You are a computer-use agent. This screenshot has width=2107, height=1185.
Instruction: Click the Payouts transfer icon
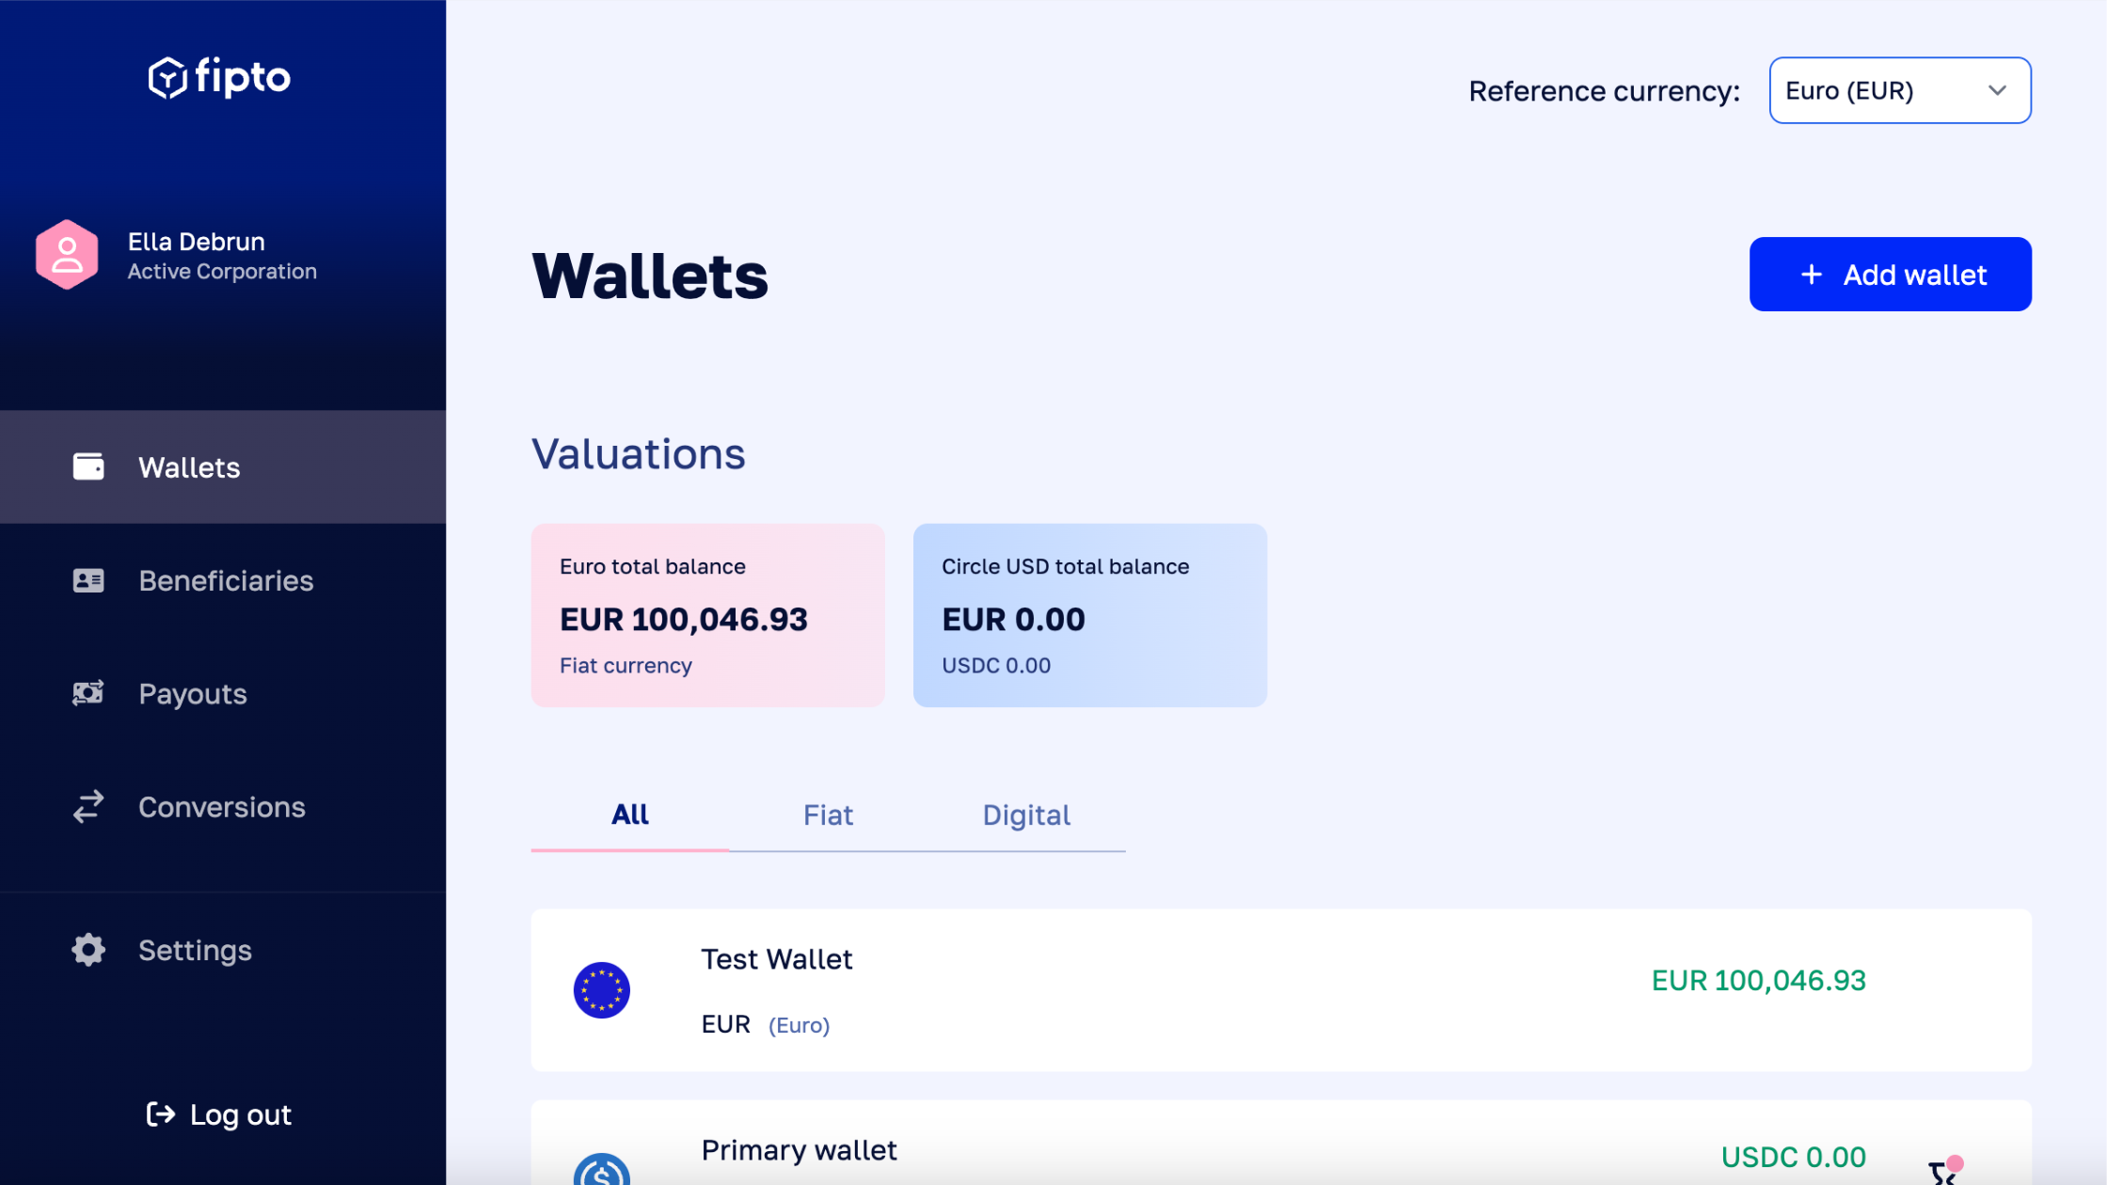(87, 693)
